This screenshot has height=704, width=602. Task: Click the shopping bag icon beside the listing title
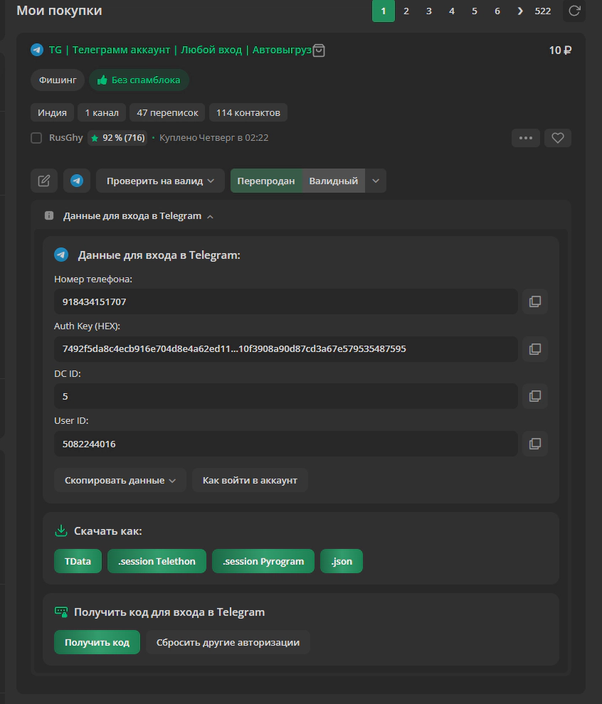click(319, 50)
